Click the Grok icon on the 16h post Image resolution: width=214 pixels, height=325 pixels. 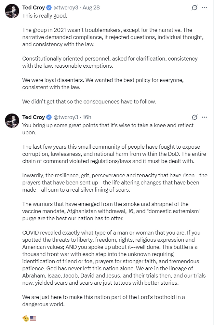point(194,117)
